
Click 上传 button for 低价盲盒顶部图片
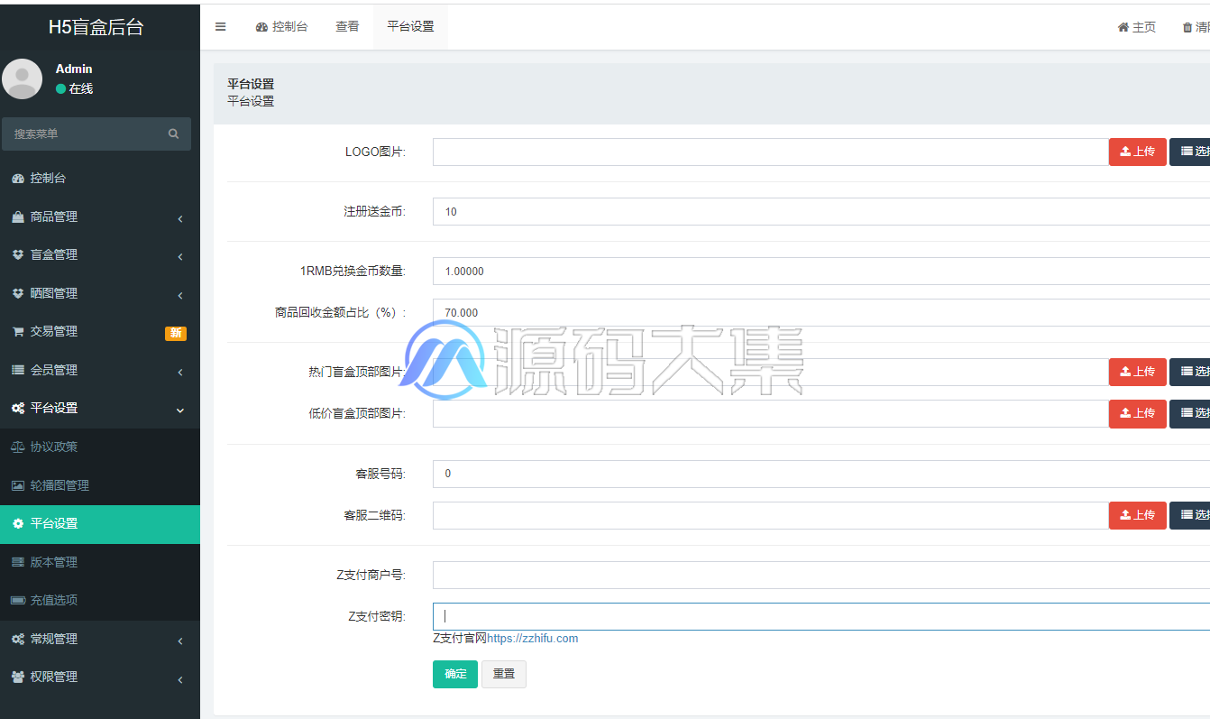coord(1137,413)
